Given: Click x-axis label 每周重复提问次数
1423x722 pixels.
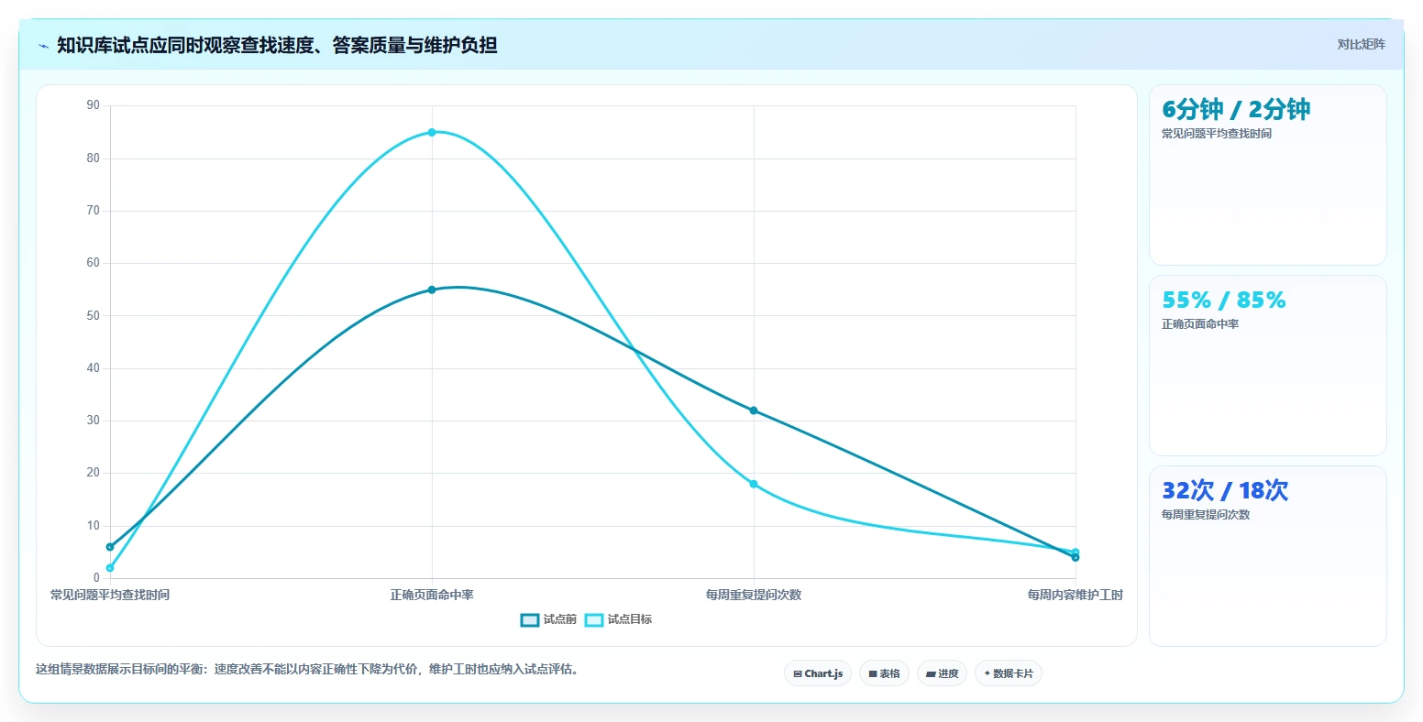Looking at the screenshot, I should [x=754, y=595].
